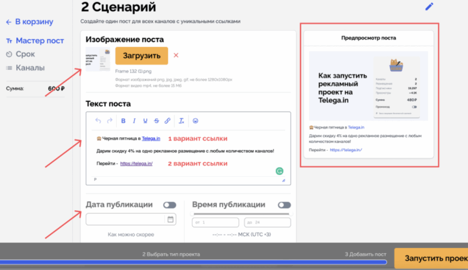Click the redo arrow in text editor
The height and width of the screenshot is (270, 468).
click(110, 121)
